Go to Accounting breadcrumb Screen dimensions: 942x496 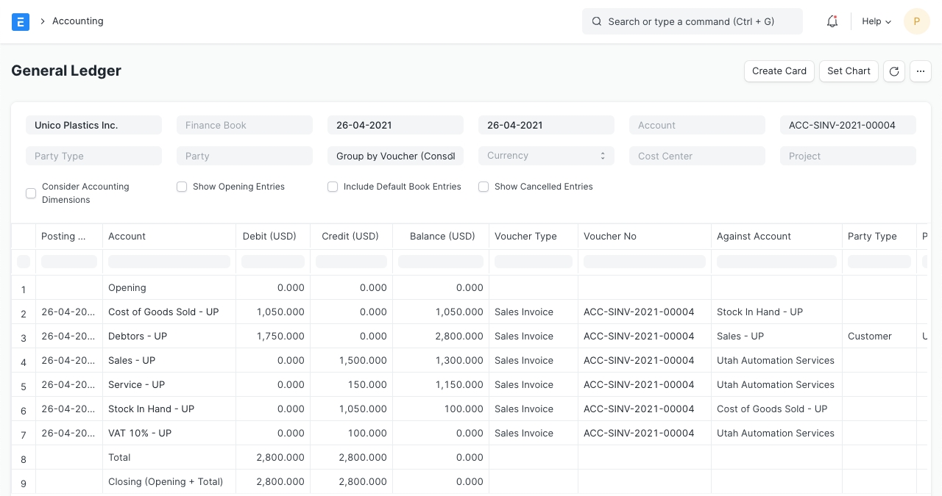(x=77, y=21)
